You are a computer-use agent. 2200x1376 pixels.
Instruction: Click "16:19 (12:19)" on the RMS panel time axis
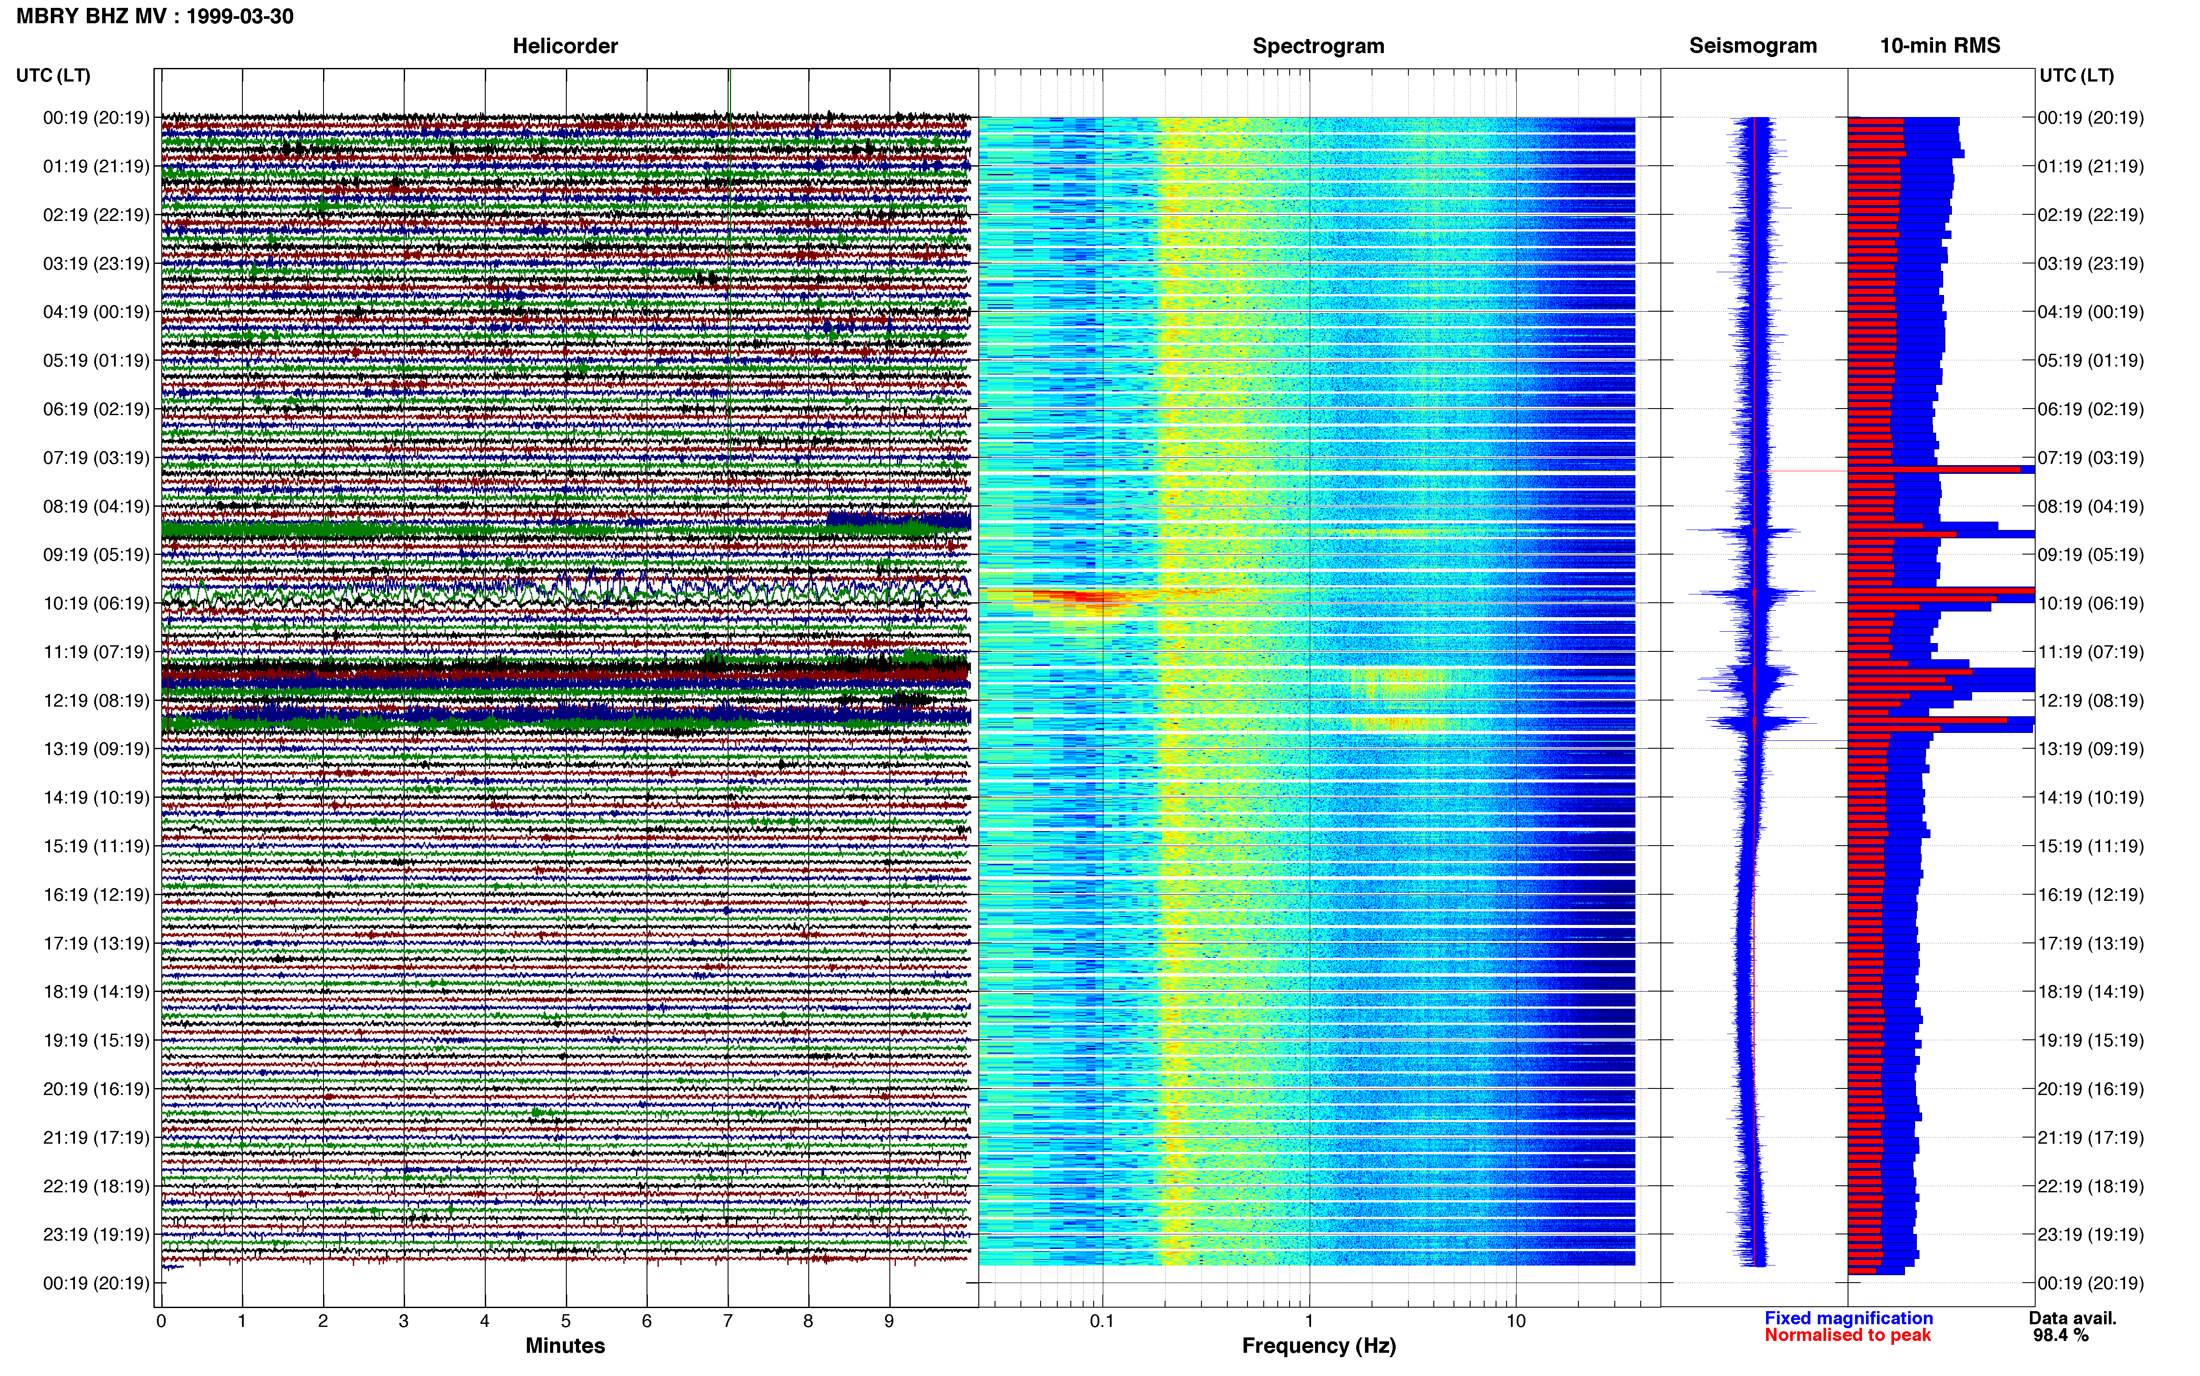pos(2091,895)
